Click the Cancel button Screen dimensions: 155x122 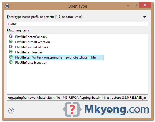coord(135,111)
